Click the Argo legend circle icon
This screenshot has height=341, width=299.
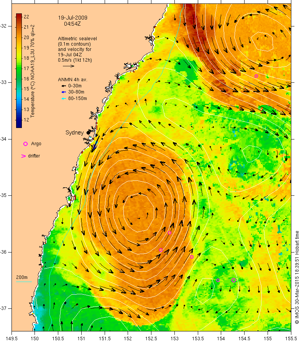(25, 144)
